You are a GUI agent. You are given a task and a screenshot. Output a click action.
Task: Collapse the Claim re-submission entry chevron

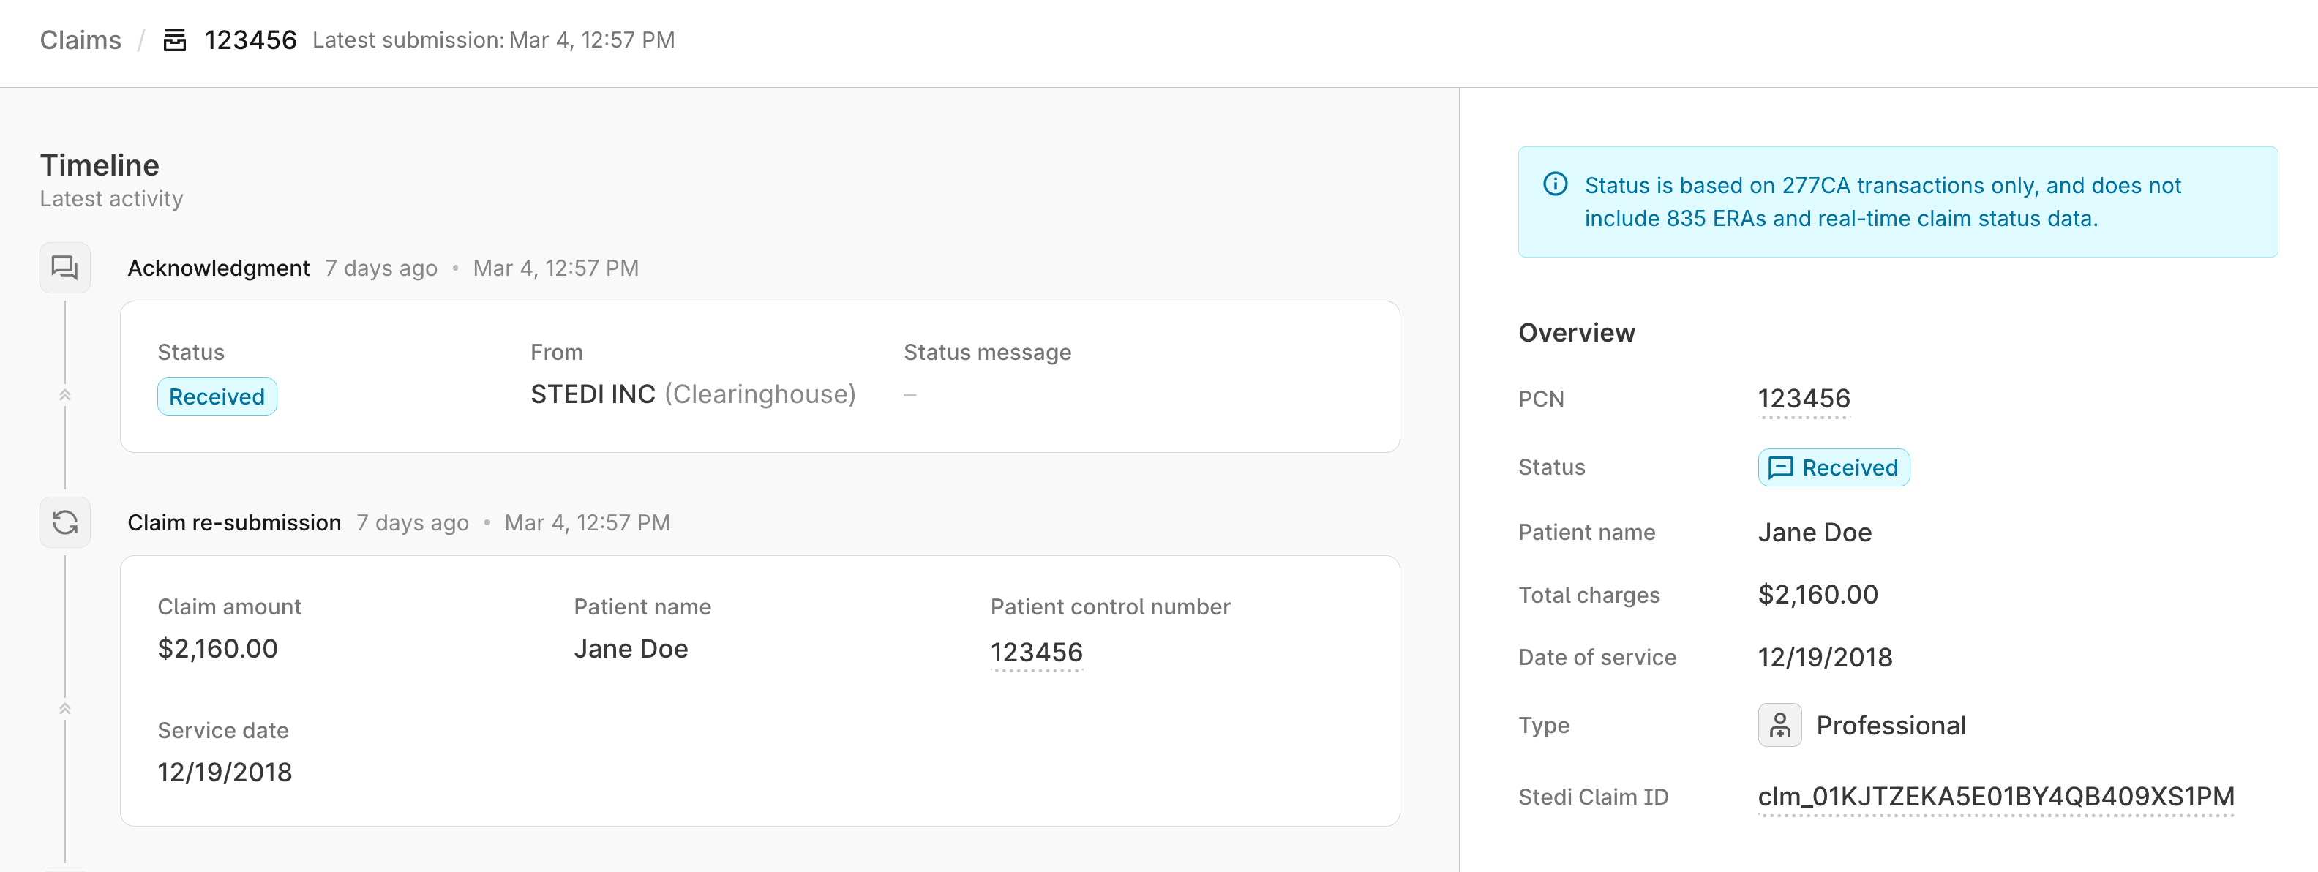(x=65, y=709)
